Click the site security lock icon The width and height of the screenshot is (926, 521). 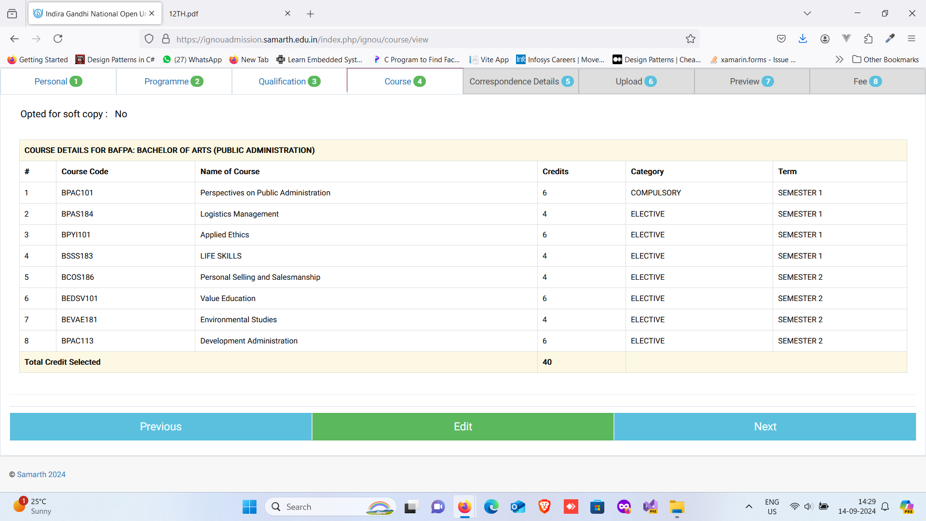pyautogui.click(x=166, y=39)
